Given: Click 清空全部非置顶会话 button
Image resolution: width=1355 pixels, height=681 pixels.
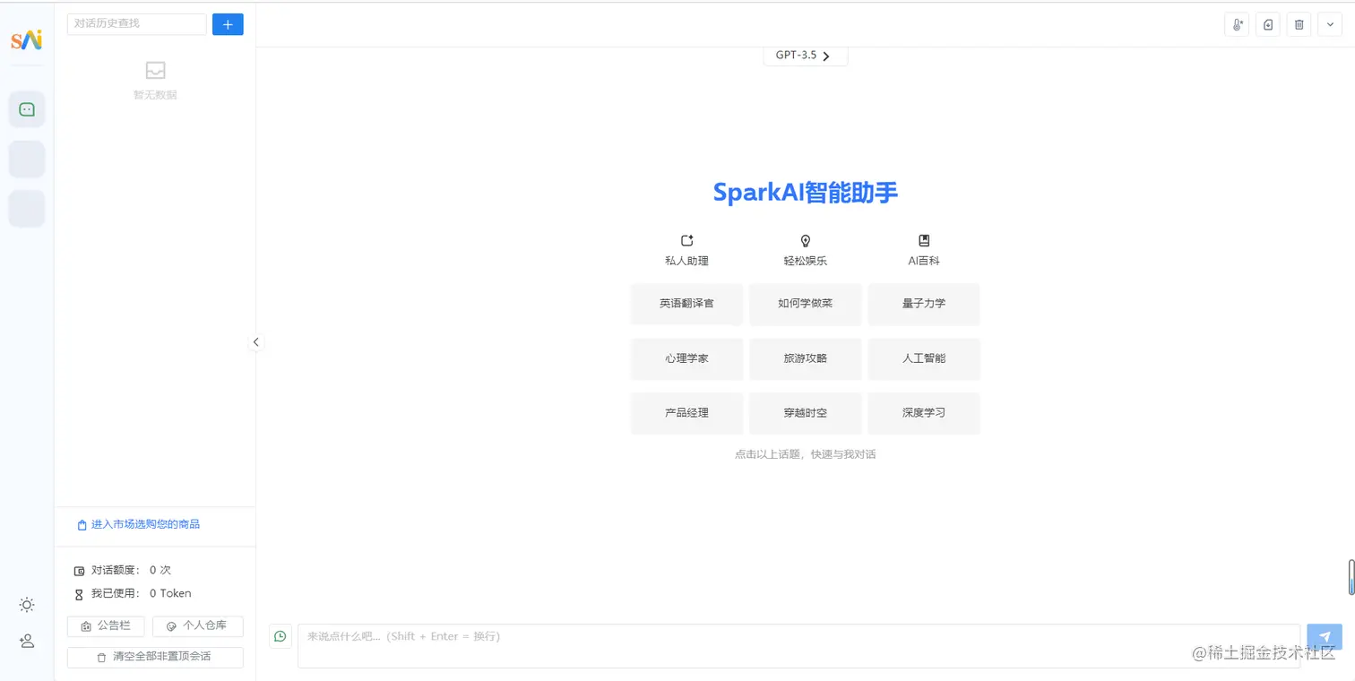Looking at the screenshot, I should [x=155, y=657].
